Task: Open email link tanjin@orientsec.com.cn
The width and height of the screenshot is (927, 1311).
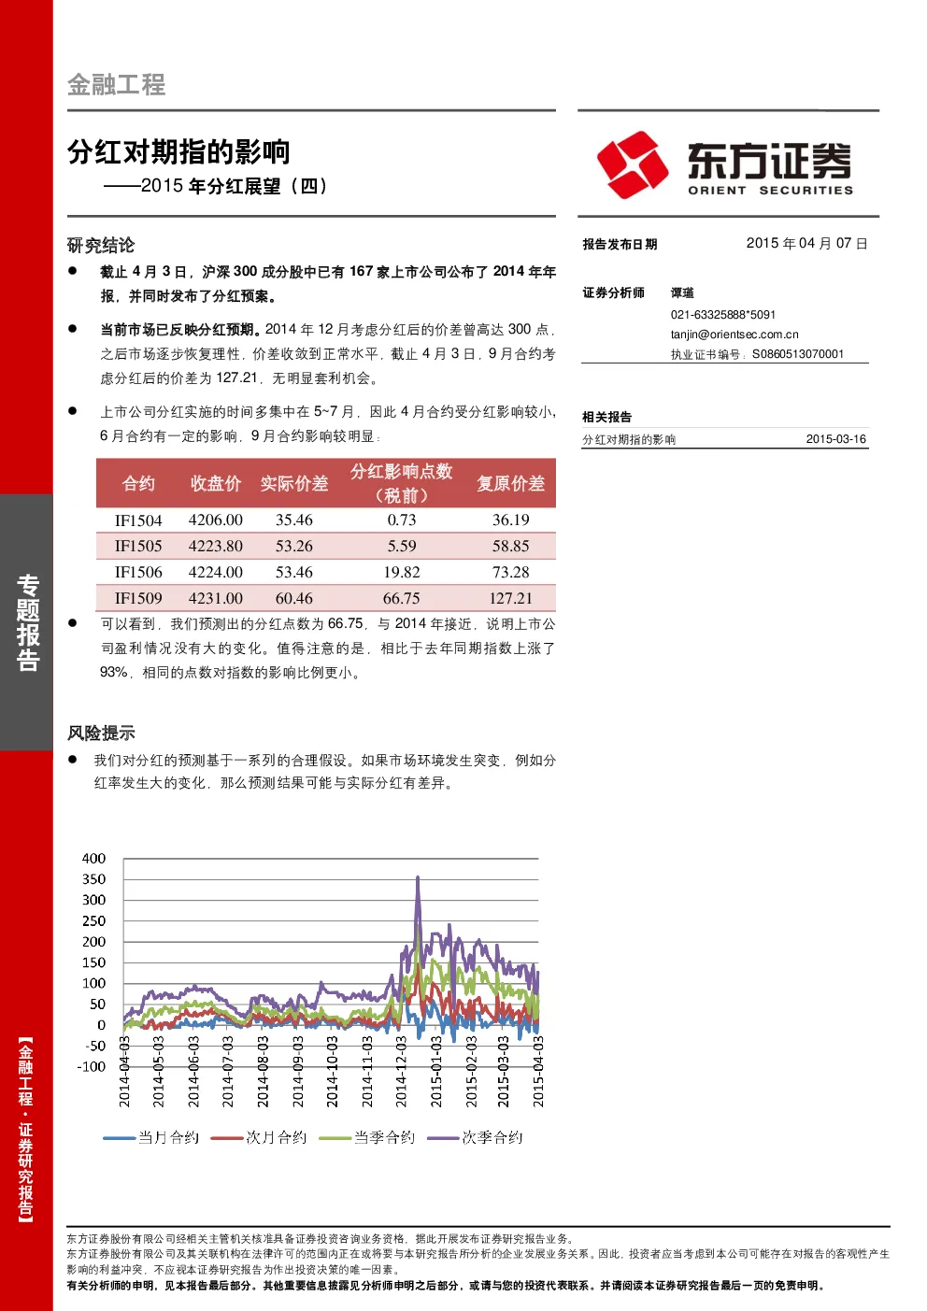Action: pos(734,335)
